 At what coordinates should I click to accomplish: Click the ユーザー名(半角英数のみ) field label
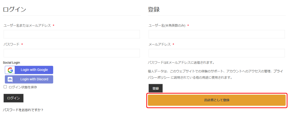point(167,26)
